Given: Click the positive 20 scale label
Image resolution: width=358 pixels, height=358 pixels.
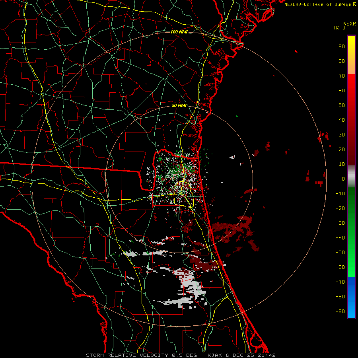Looking at the screenshot, I should [342, 150].
